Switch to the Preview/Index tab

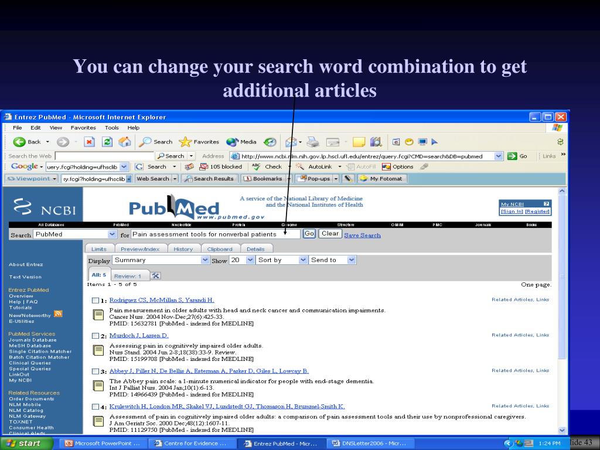(x=140, y=248)
